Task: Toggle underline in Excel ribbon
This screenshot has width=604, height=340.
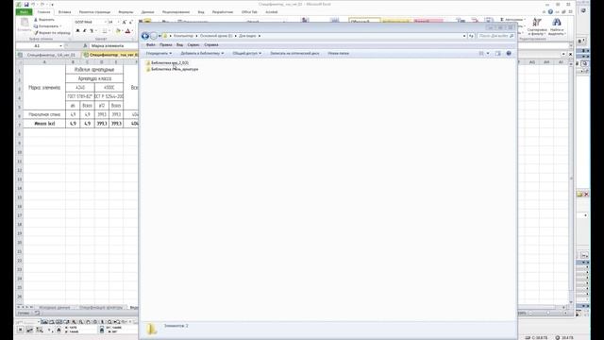Action: click(92, 31)
